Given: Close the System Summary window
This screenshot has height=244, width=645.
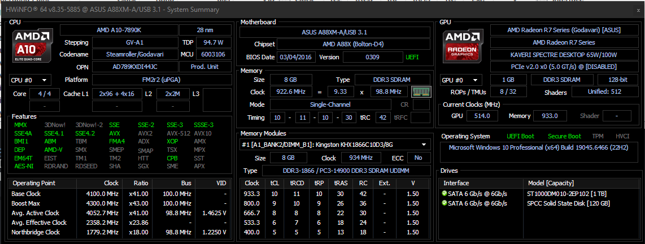Looking at the screenshot, I should pyautogui.click(x=638, y=10).
